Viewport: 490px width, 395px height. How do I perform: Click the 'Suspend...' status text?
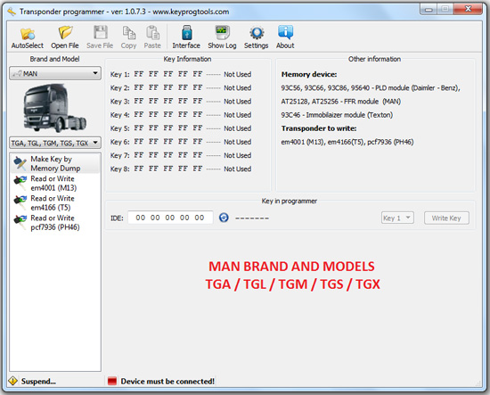pos(38,382)
